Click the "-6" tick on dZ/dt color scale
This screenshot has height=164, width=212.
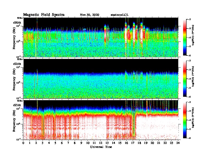(x=190, y=138)
